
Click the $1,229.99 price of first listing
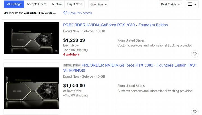coord(74,40)
